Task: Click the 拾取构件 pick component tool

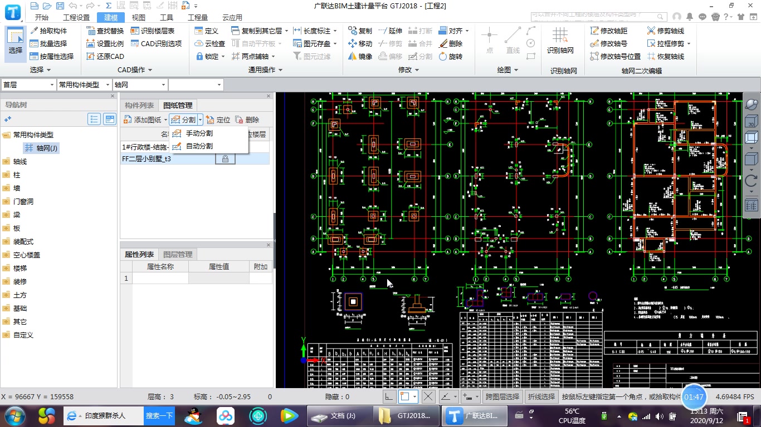Action: click(x=48, y=31)
